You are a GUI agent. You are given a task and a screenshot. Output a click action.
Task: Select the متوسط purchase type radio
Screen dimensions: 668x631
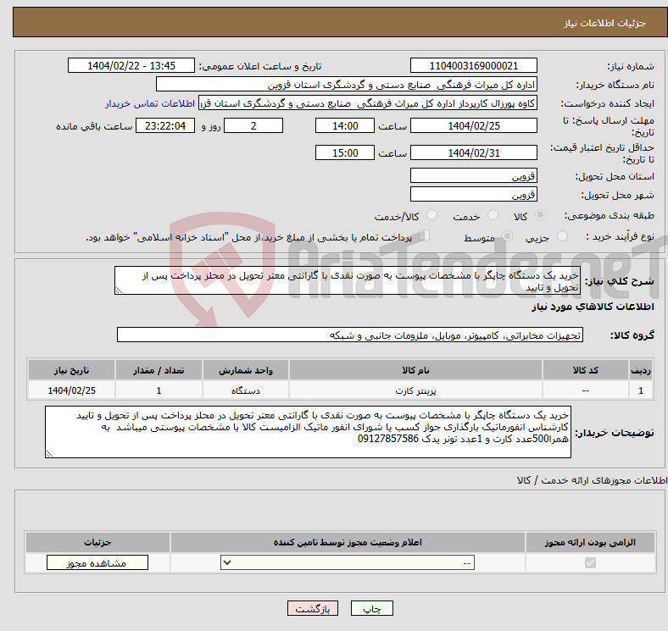coord(508,236)
